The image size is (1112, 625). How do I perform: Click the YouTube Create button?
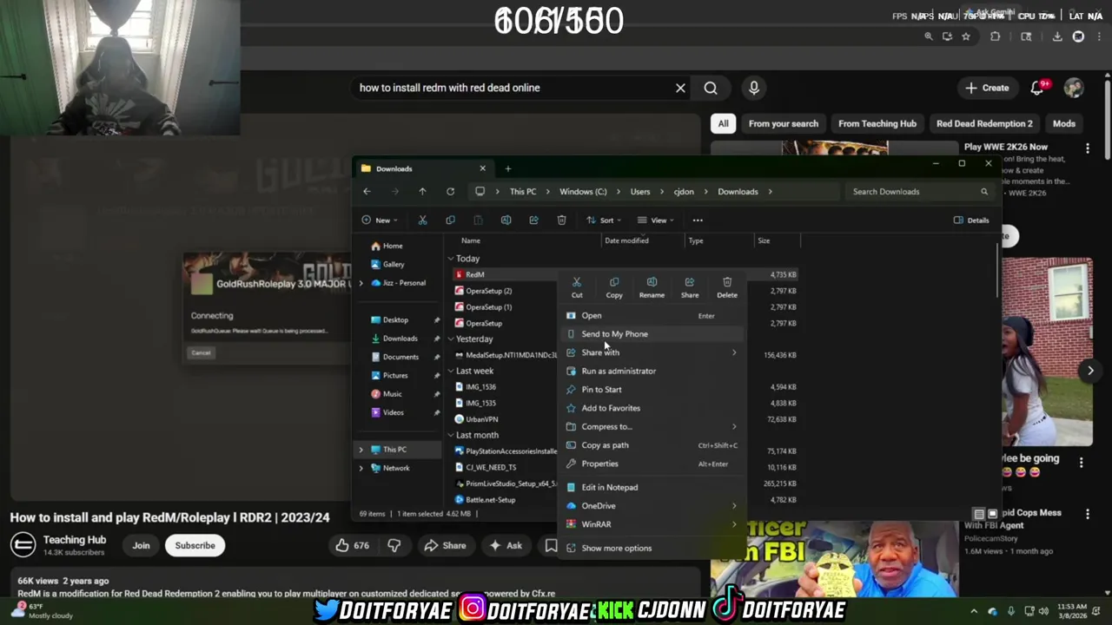(x=987, y=88)
